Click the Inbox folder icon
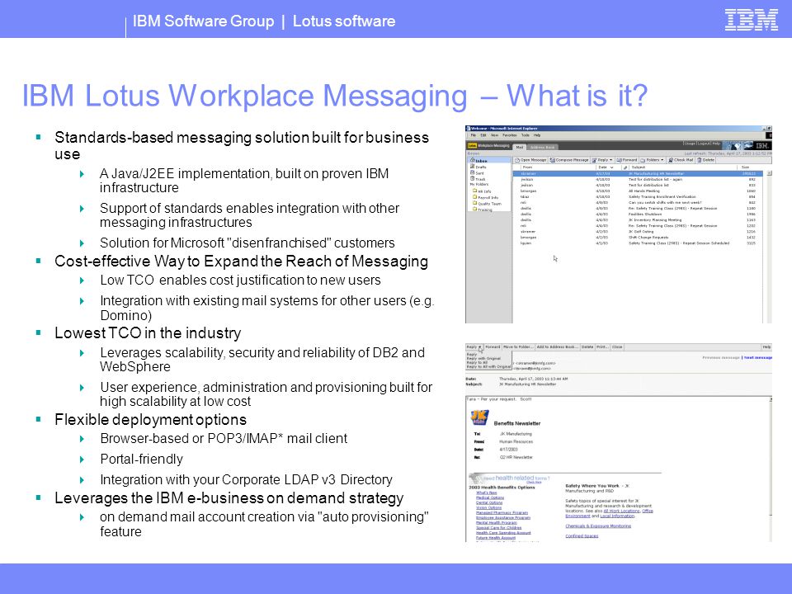 (473, 160)
